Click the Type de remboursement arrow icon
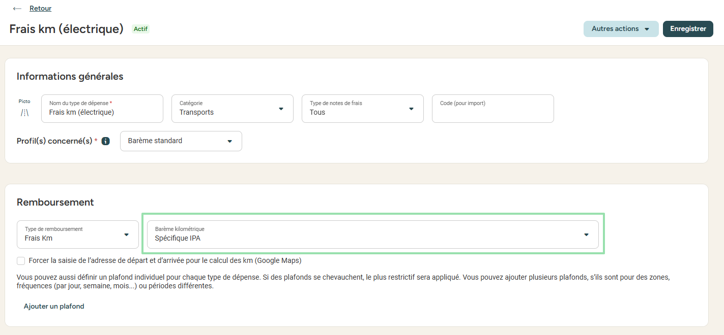 click(126, 234)
